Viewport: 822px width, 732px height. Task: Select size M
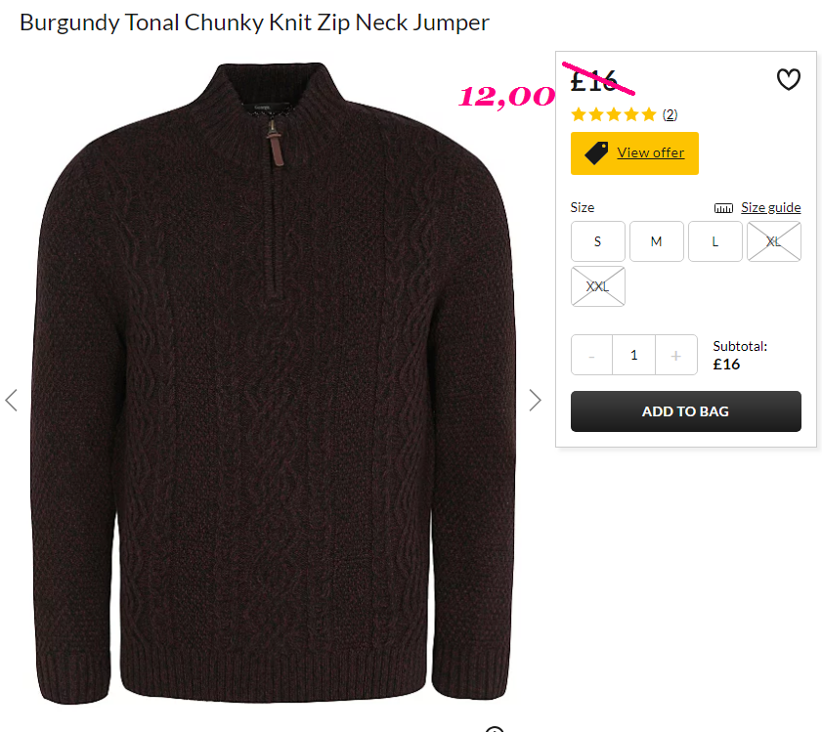[x=657, y=241]
